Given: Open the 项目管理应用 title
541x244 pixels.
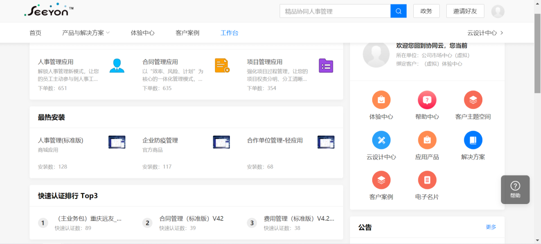Looking at the screenshot, I should point(264,62).
